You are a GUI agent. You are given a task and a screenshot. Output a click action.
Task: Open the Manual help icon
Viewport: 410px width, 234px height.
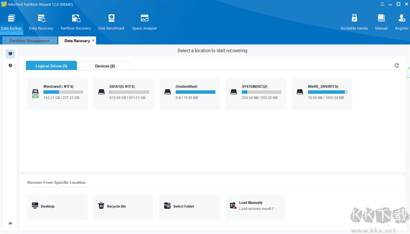coord(381,22)
